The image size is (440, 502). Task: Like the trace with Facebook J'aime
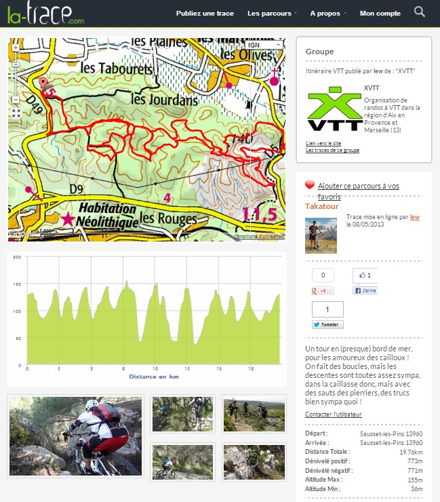[x=365, y=290]
